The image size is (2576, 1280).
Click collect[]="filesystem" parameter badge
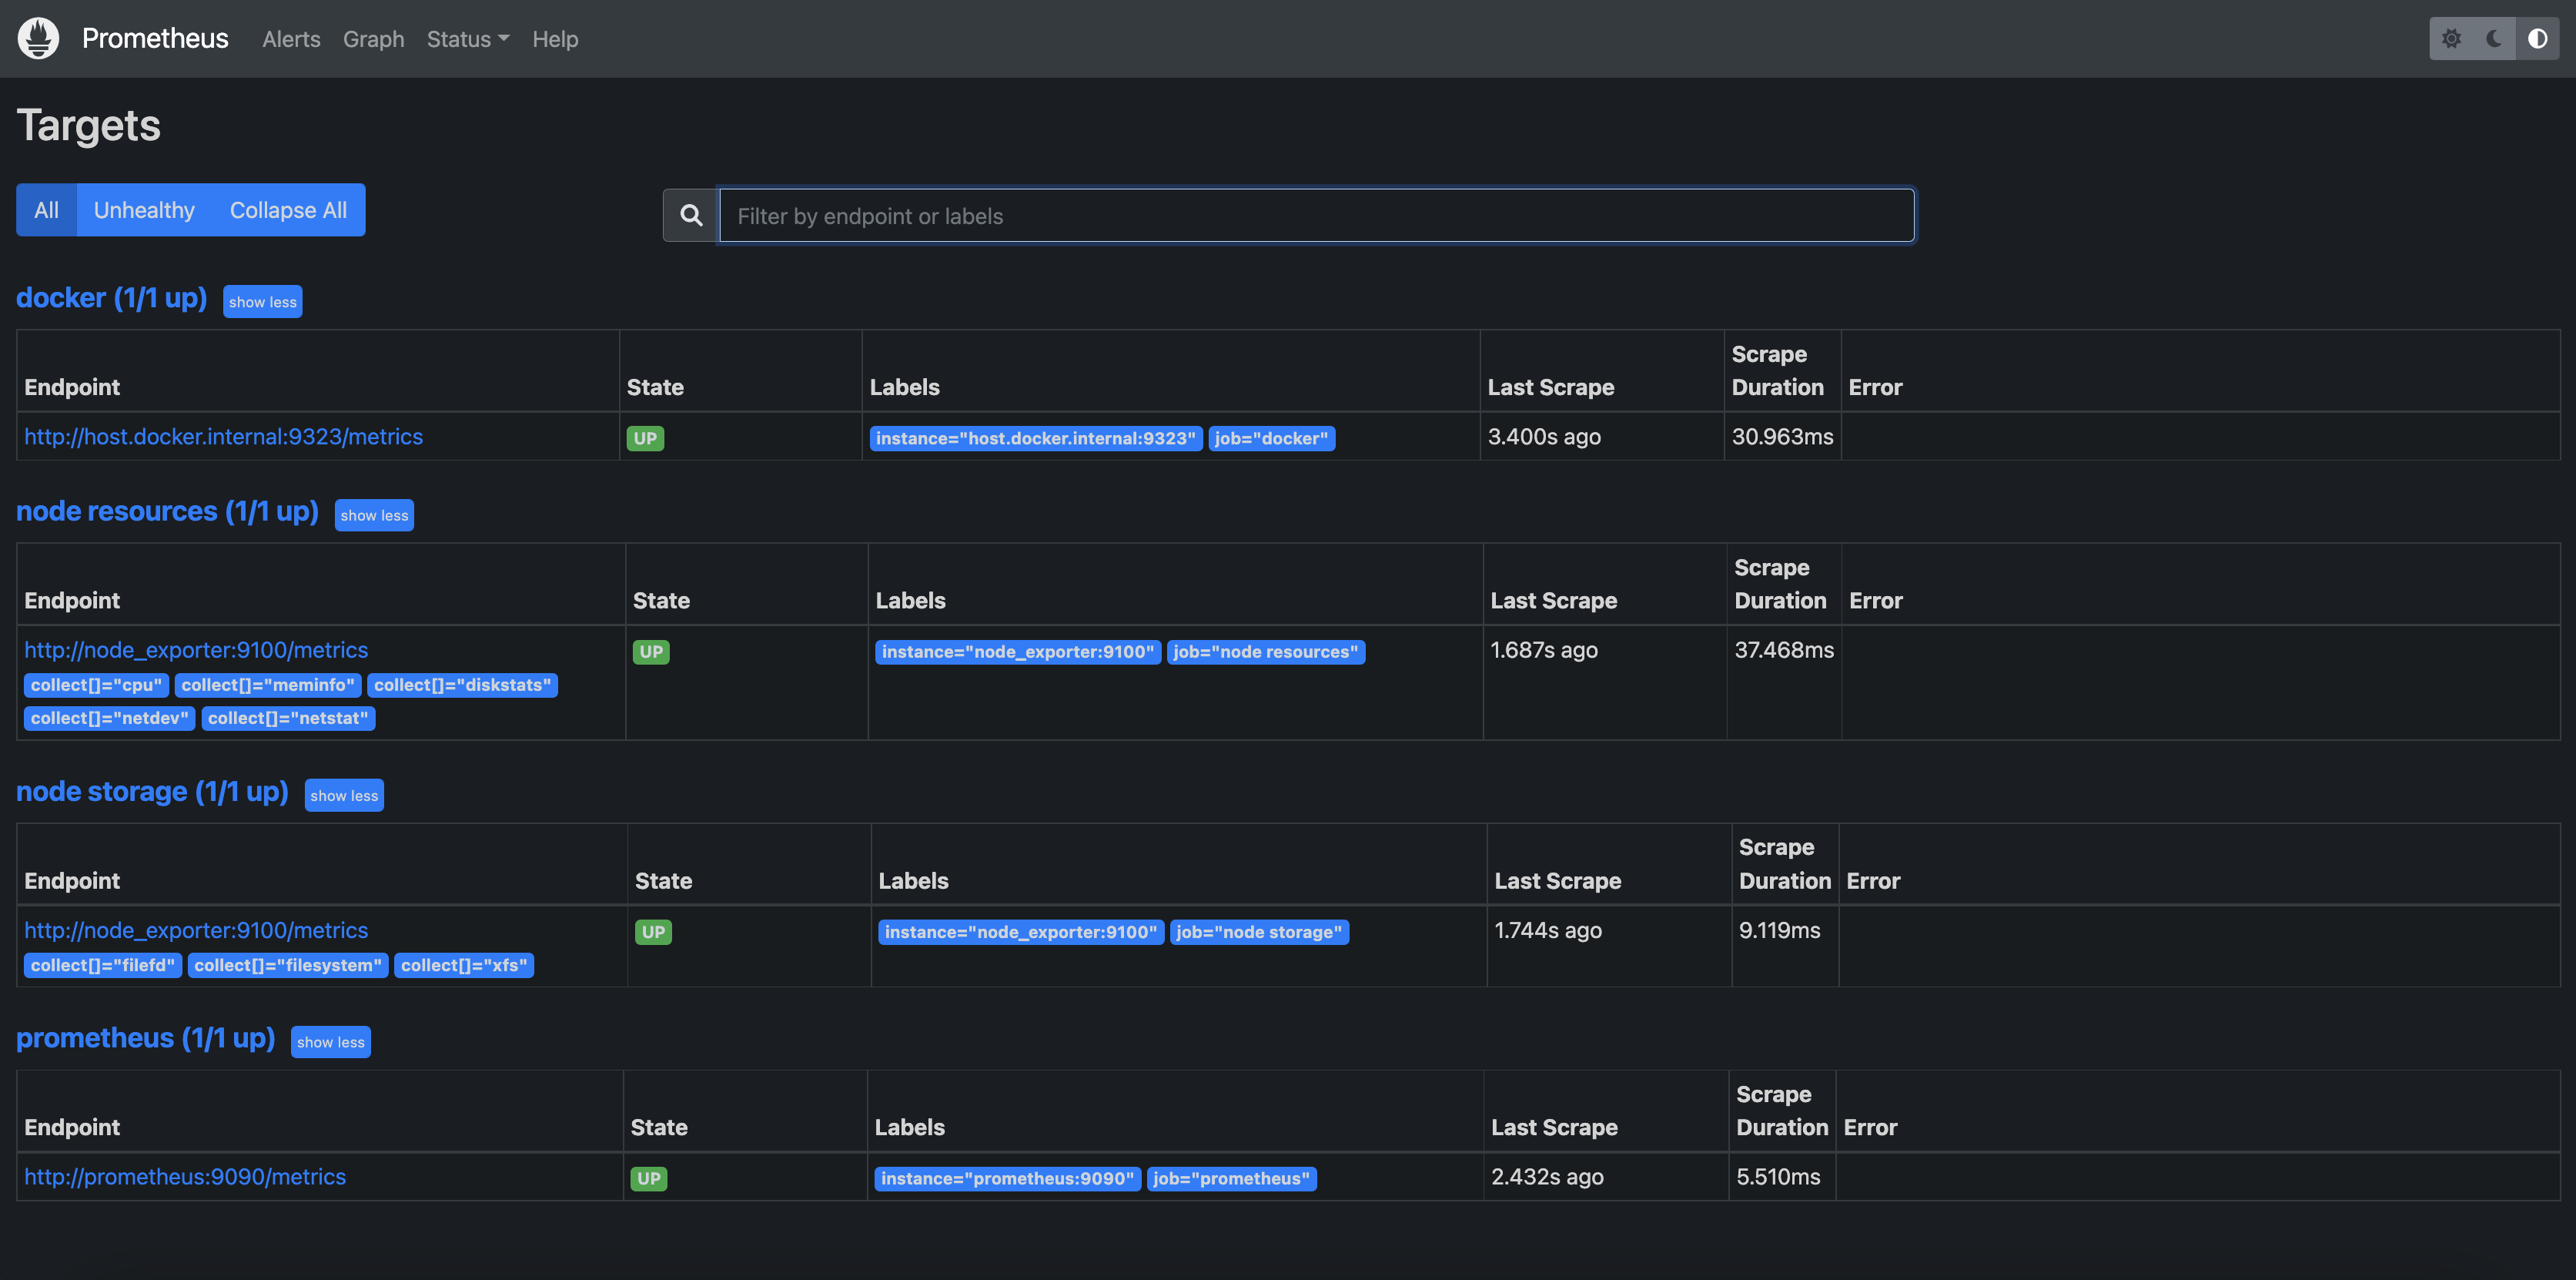pos(288,965)
